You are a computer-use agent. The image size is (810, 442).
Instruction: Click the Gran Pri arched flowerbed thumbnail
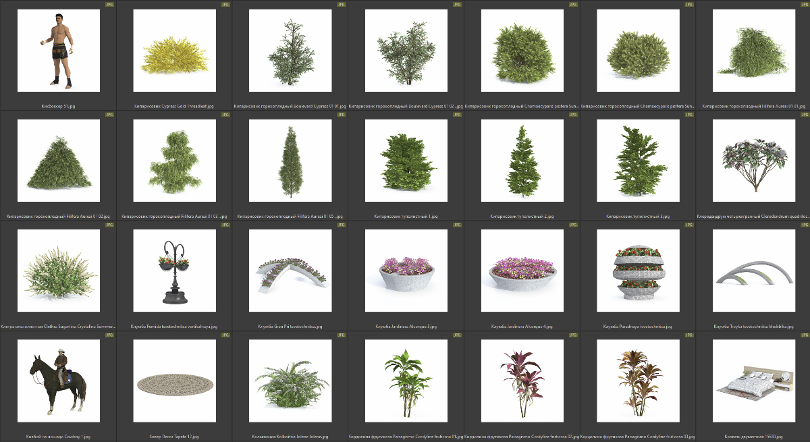(x=290, y=271)
